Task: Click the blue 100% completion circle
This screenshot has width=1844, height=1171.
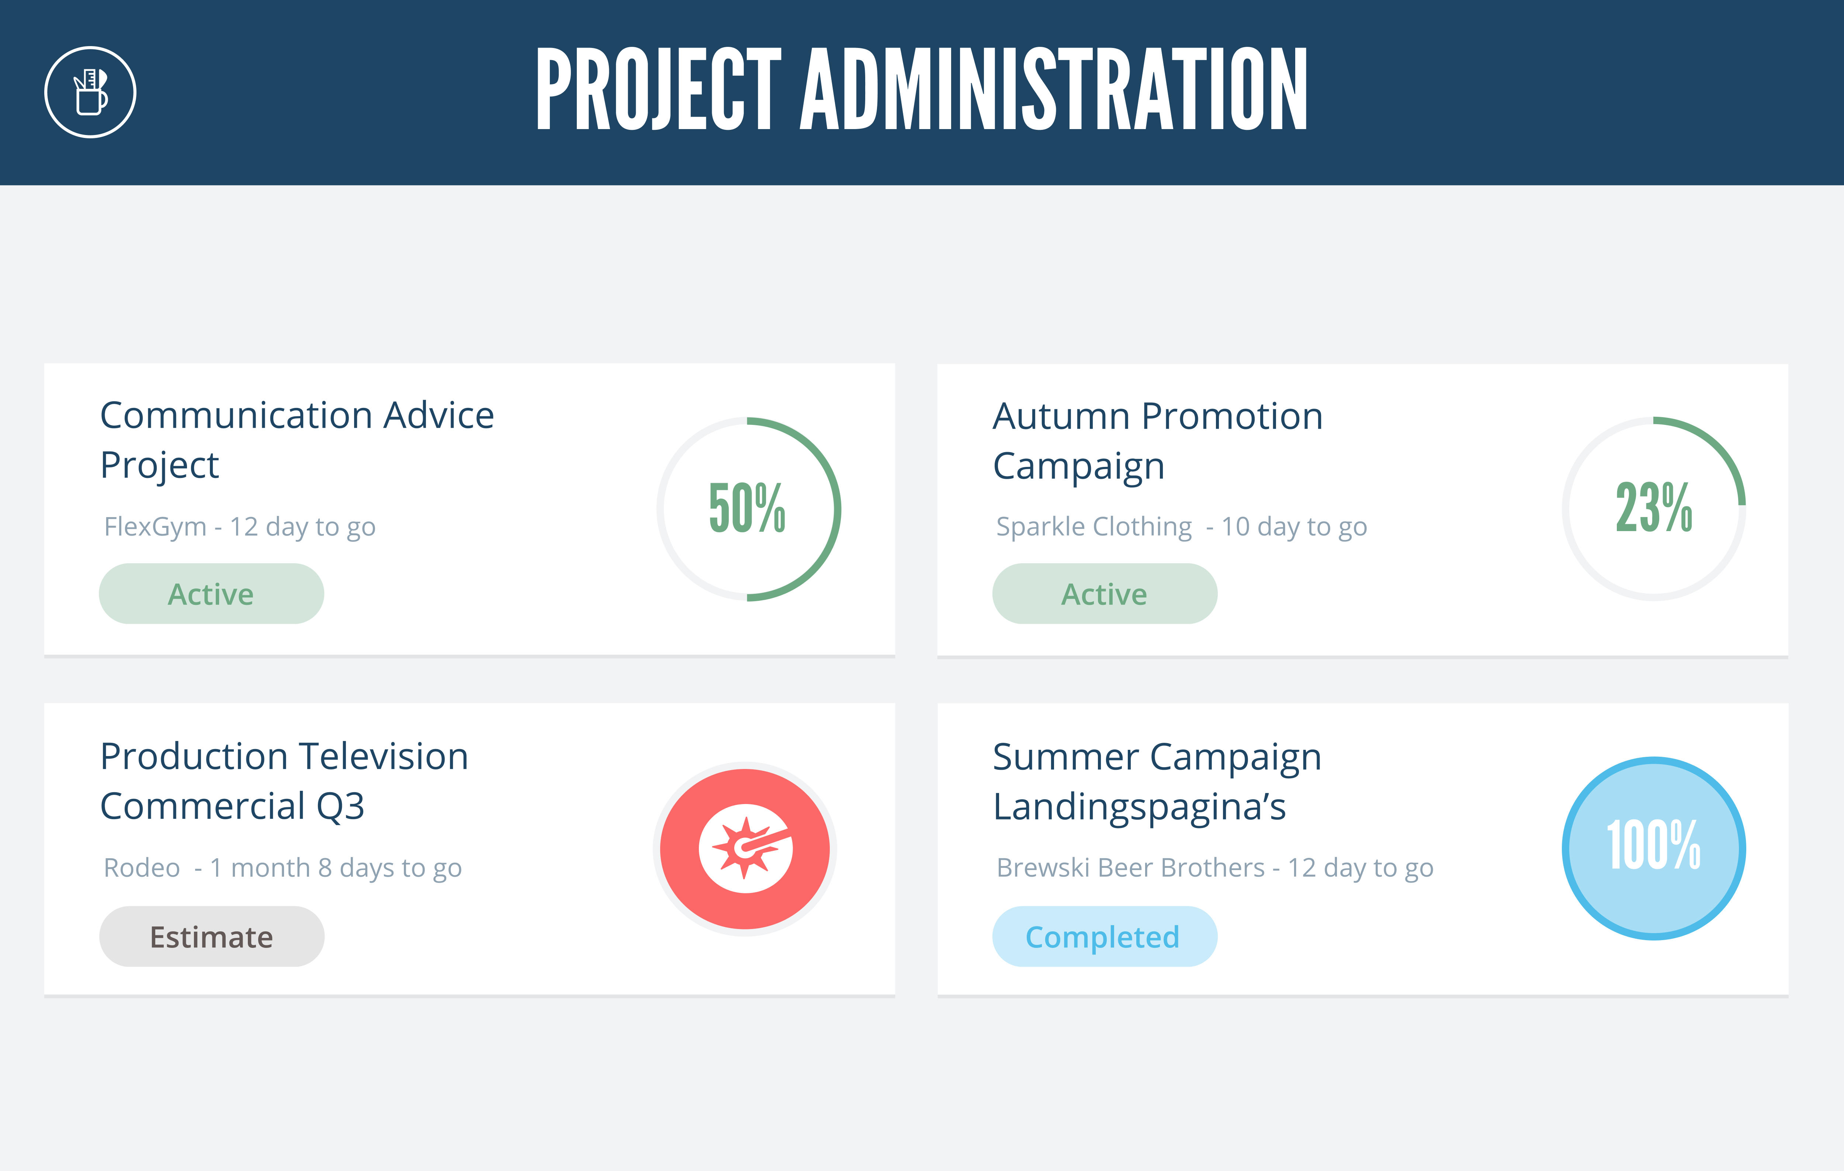Action: click(x=1653, y=848)
